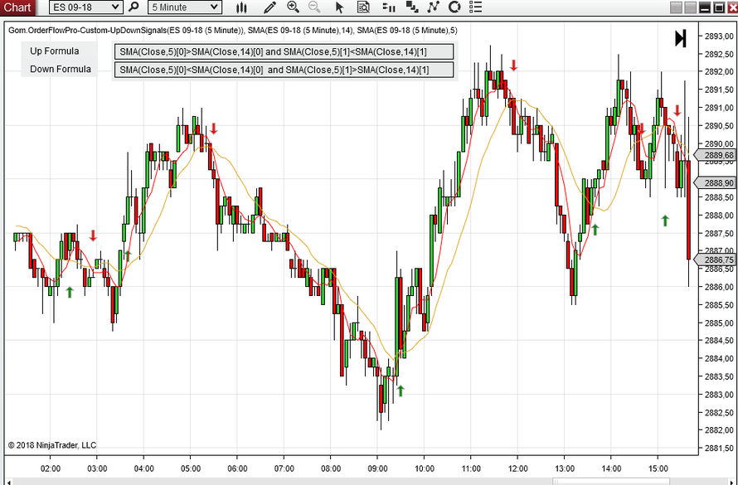This screenshot has width=738, height=485.
Task: Click the Down Formula input field
Action: point(284,70)
